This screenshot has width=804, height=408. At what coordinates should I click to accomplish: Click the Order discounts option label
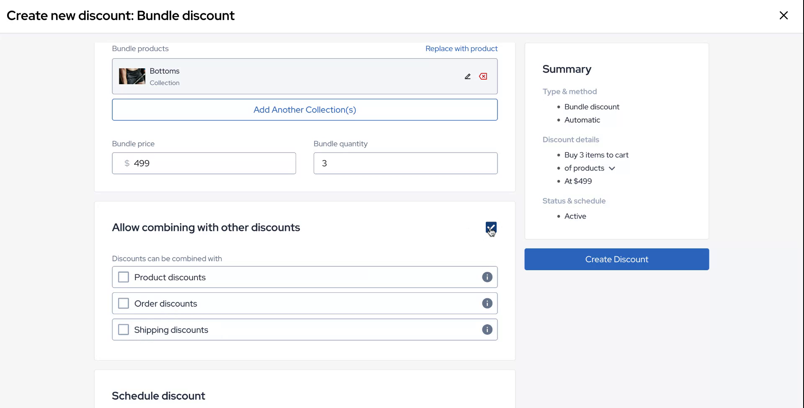165,304
